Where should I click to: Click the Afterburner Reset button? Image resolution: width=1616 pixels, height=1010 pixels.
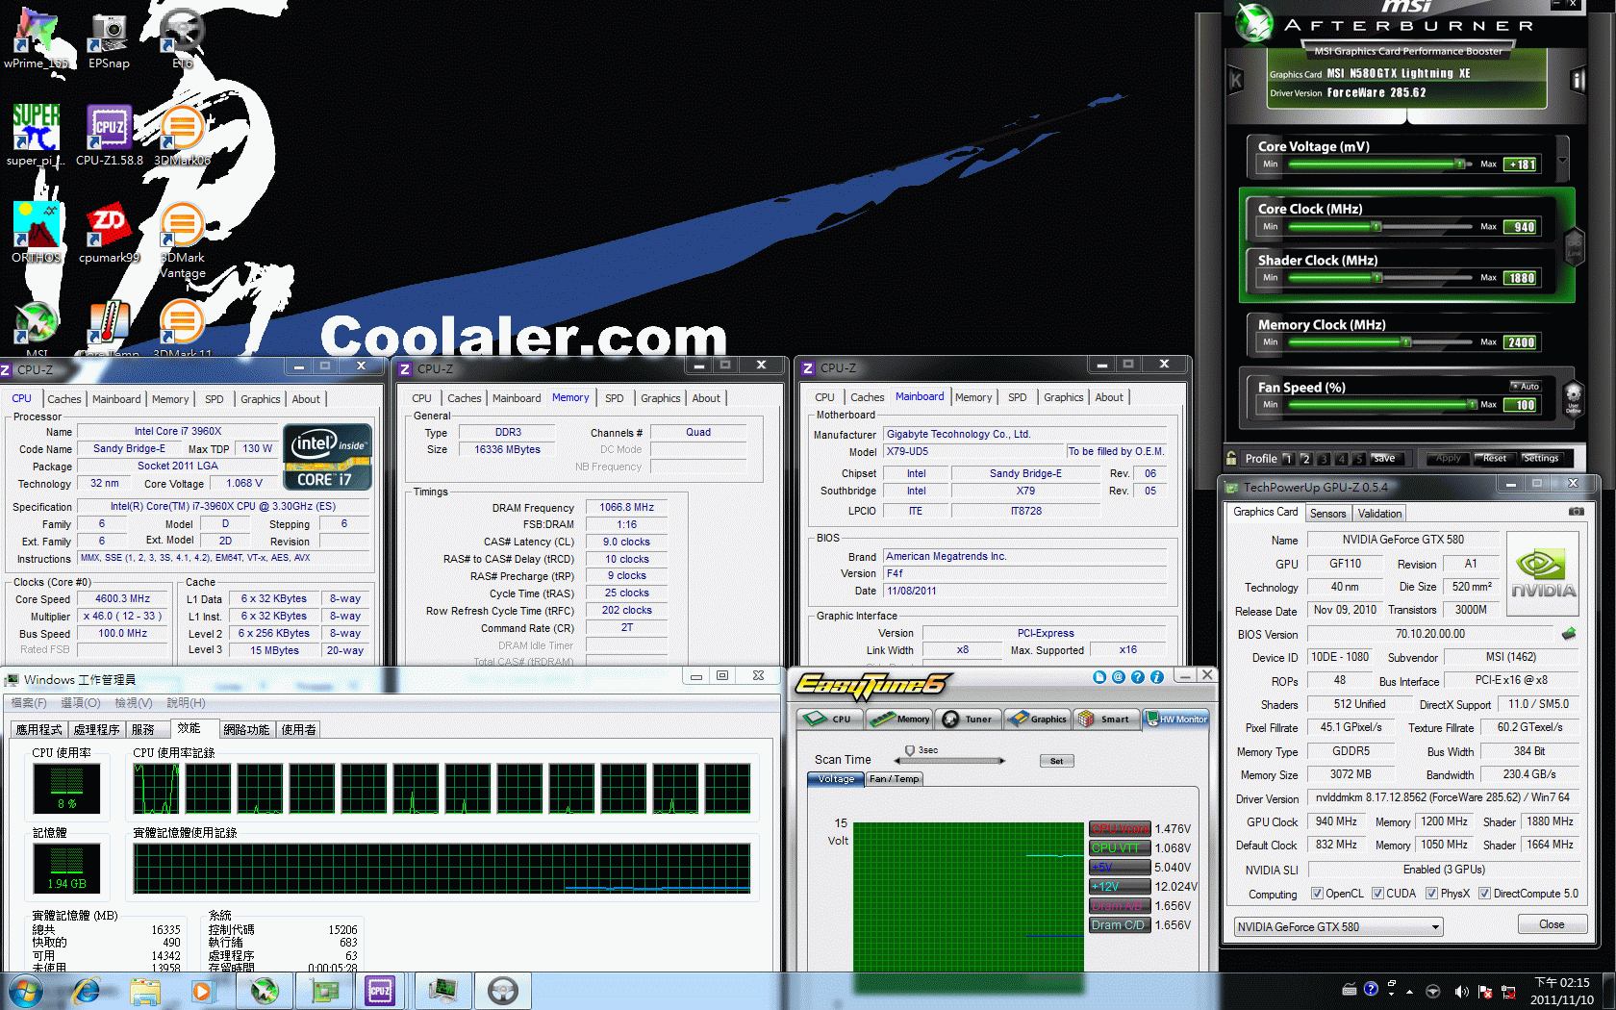[1495, 458]
